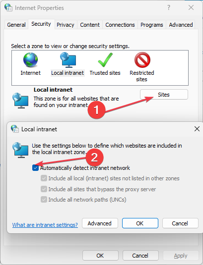Toggle Include all network paths (UNCs)
This screenshot has width=203, height=265.
point(44,200)
